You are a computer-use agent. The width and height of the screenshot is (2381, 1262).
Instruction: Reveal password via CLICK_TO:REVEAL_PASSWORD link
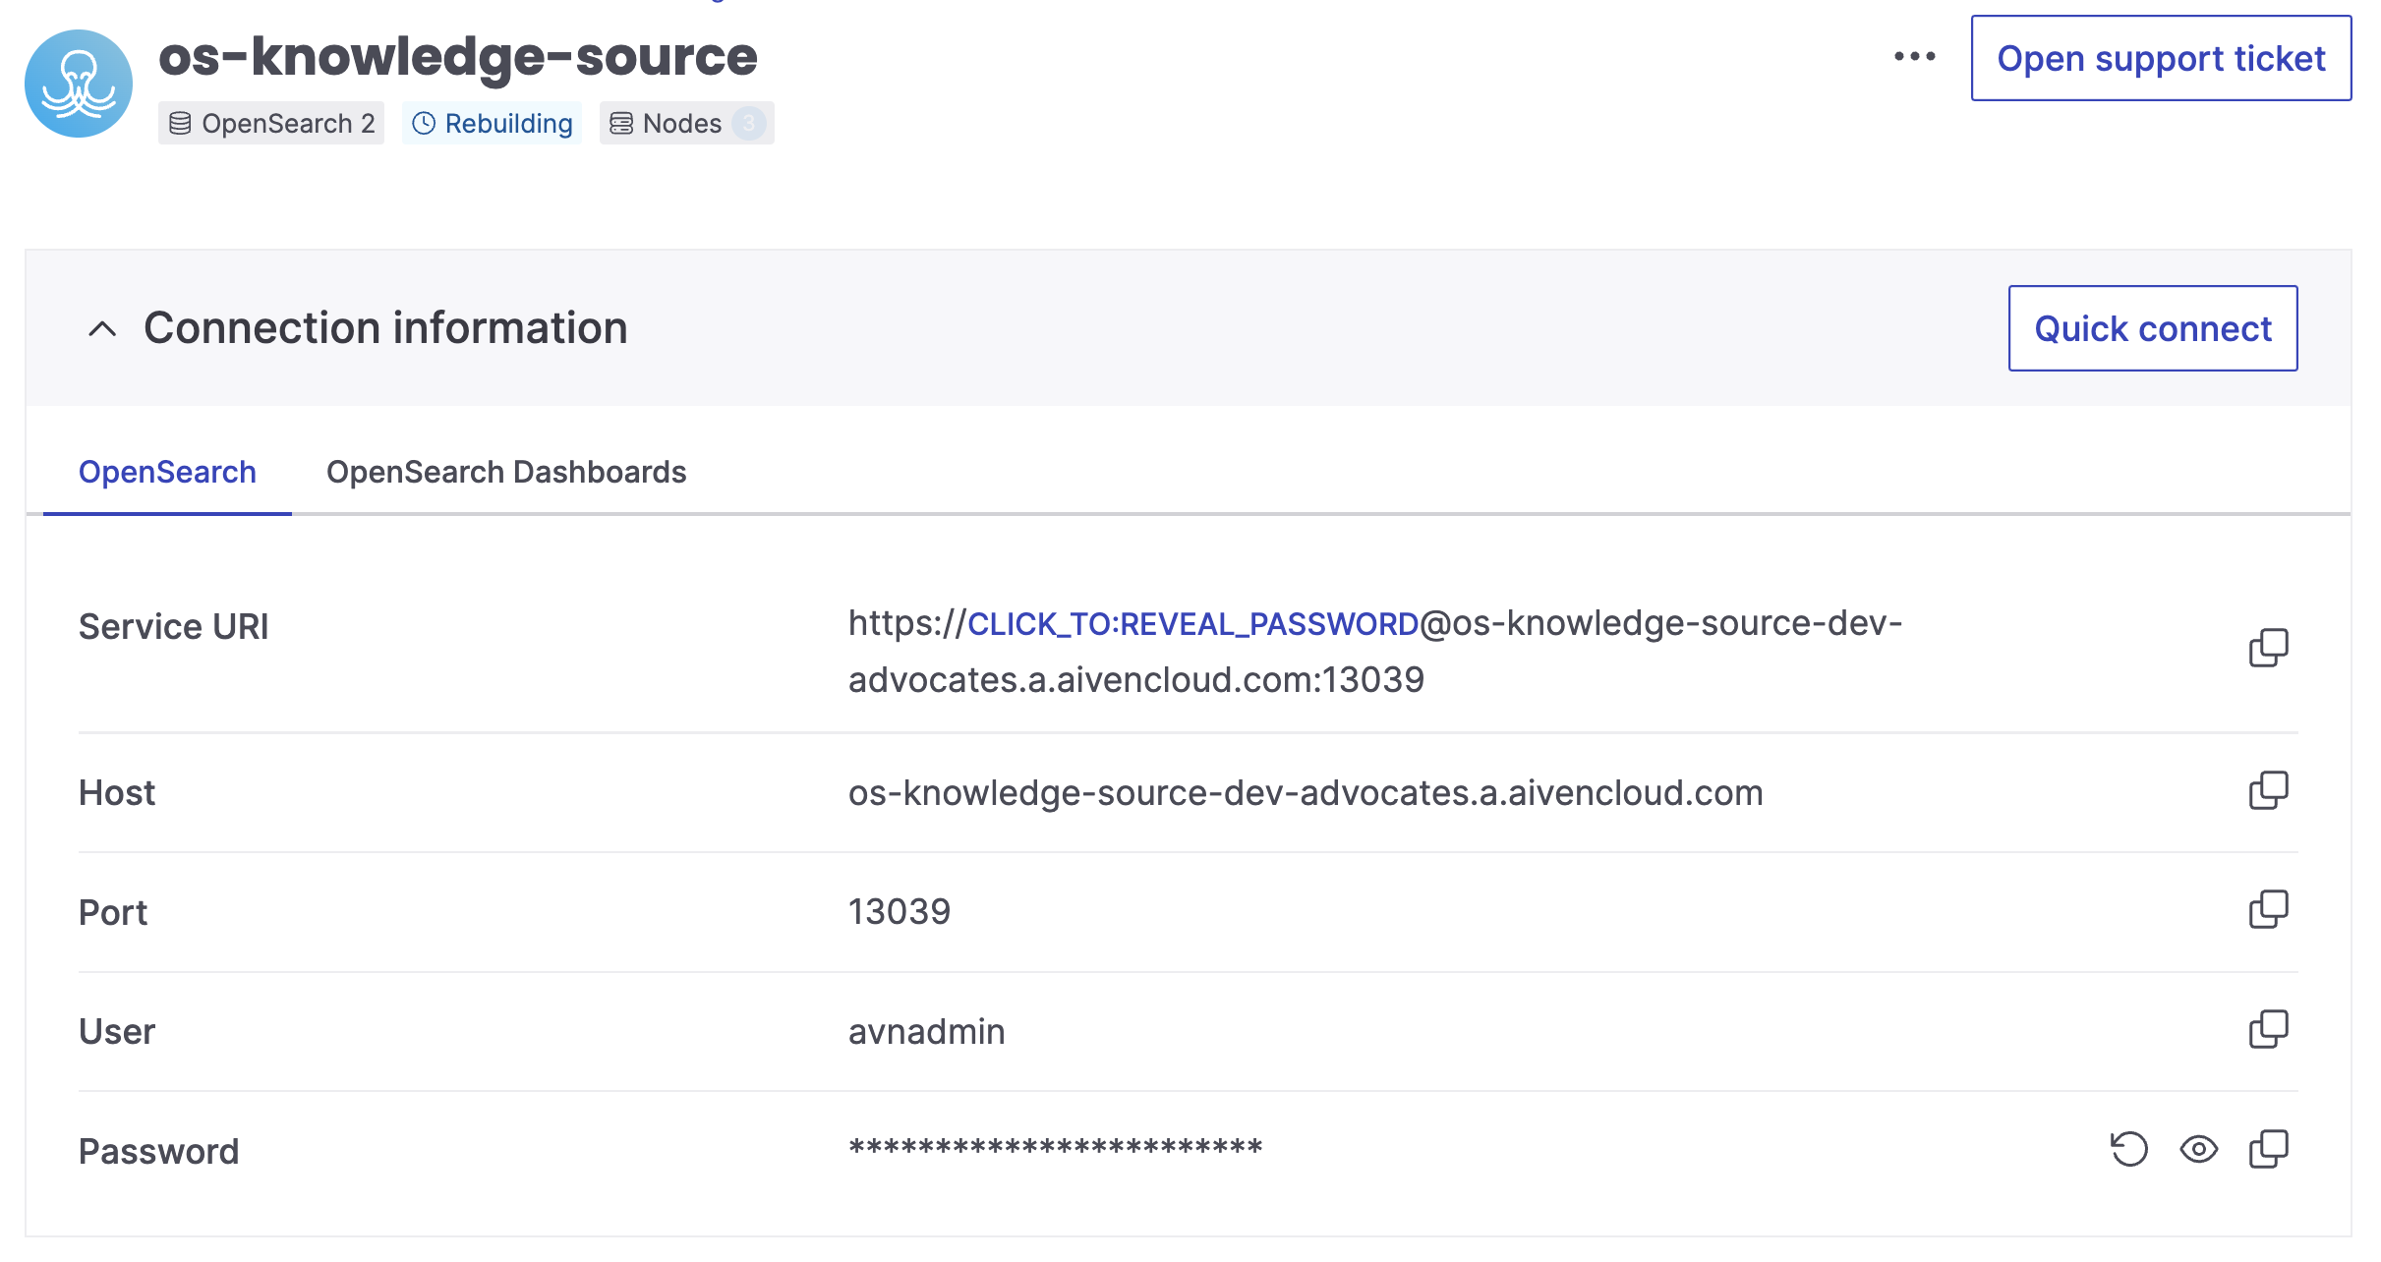(x=1192, y=624)
